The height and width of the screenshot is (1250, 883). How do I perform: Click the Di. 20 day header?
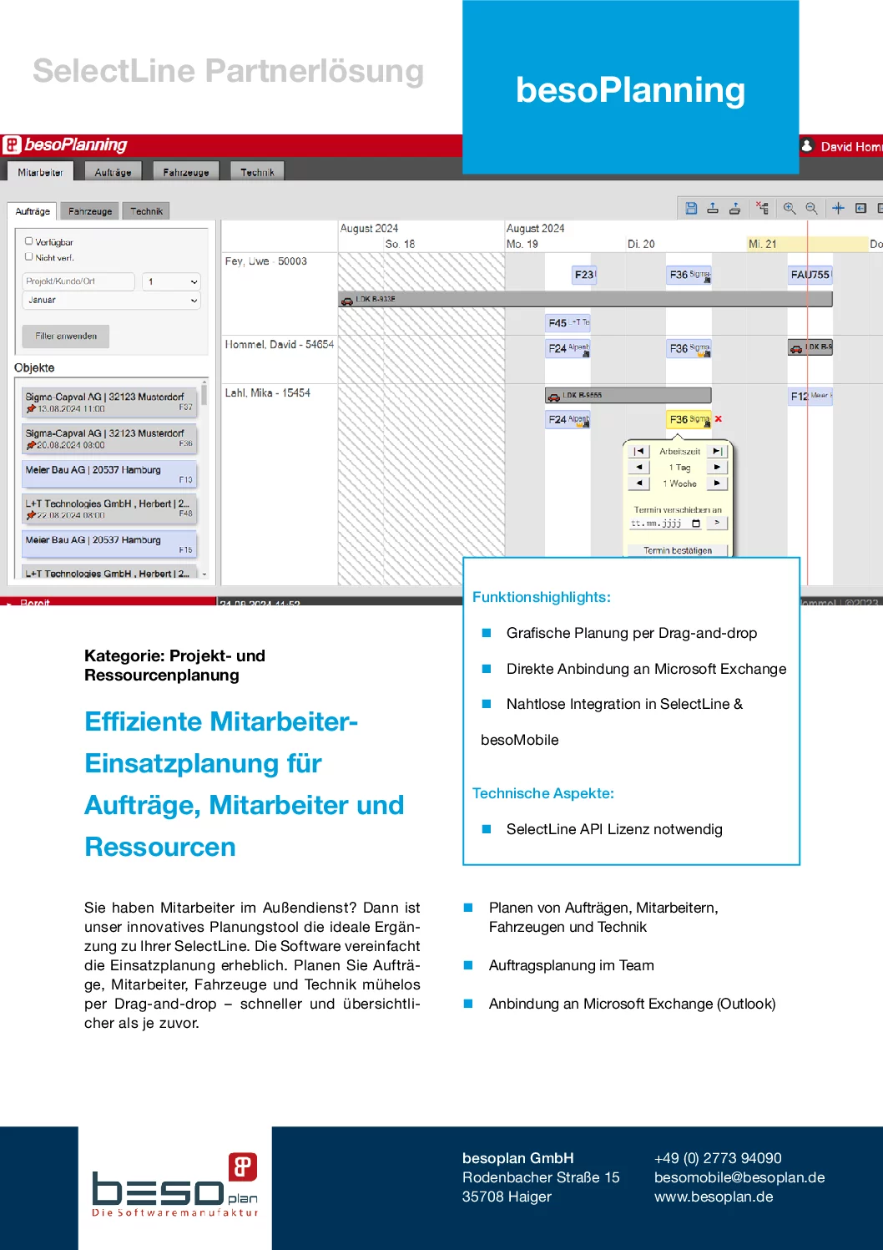(x=641, y=244)
